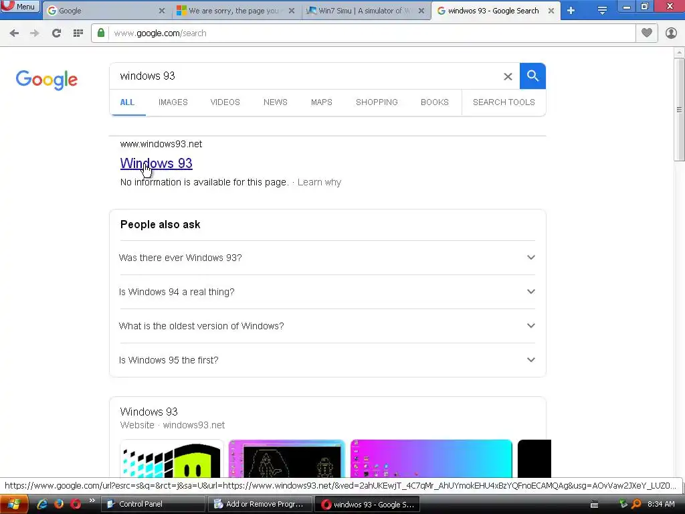Switch to Control Panel taskbar button
The width and height of the screenshot is (685, 514).
coord(153,504)
